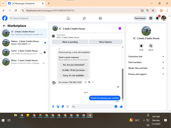Send quick response In talks. I'll let you know.
Screen dimensions: 171x128
point(74,70)
